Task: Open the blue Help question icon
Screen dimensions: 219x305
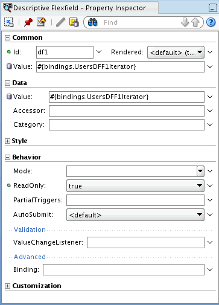Action: tap(211, 22)
